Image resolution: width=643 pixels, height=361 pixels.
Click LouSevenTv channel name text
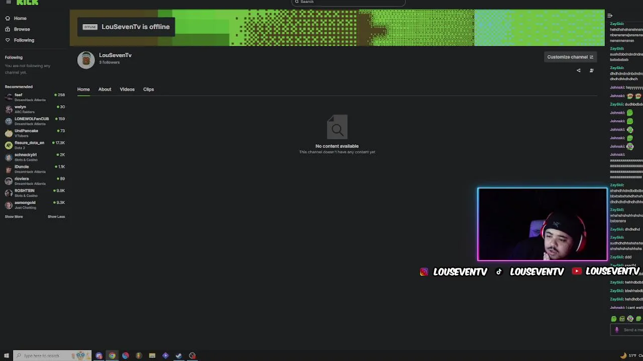[115, 55]
